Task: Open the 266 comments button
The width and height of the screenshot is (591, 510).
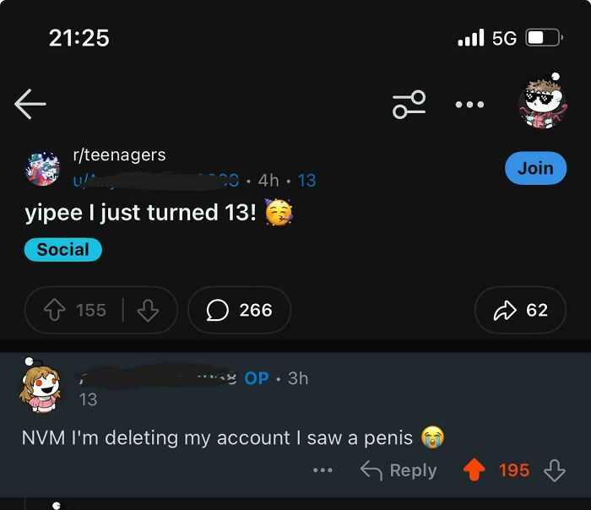Action: (240, 311)
